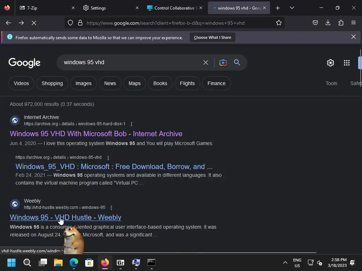Open clock and date panel
This screenshot has width=362, height=271.
(x=337, y=263)
